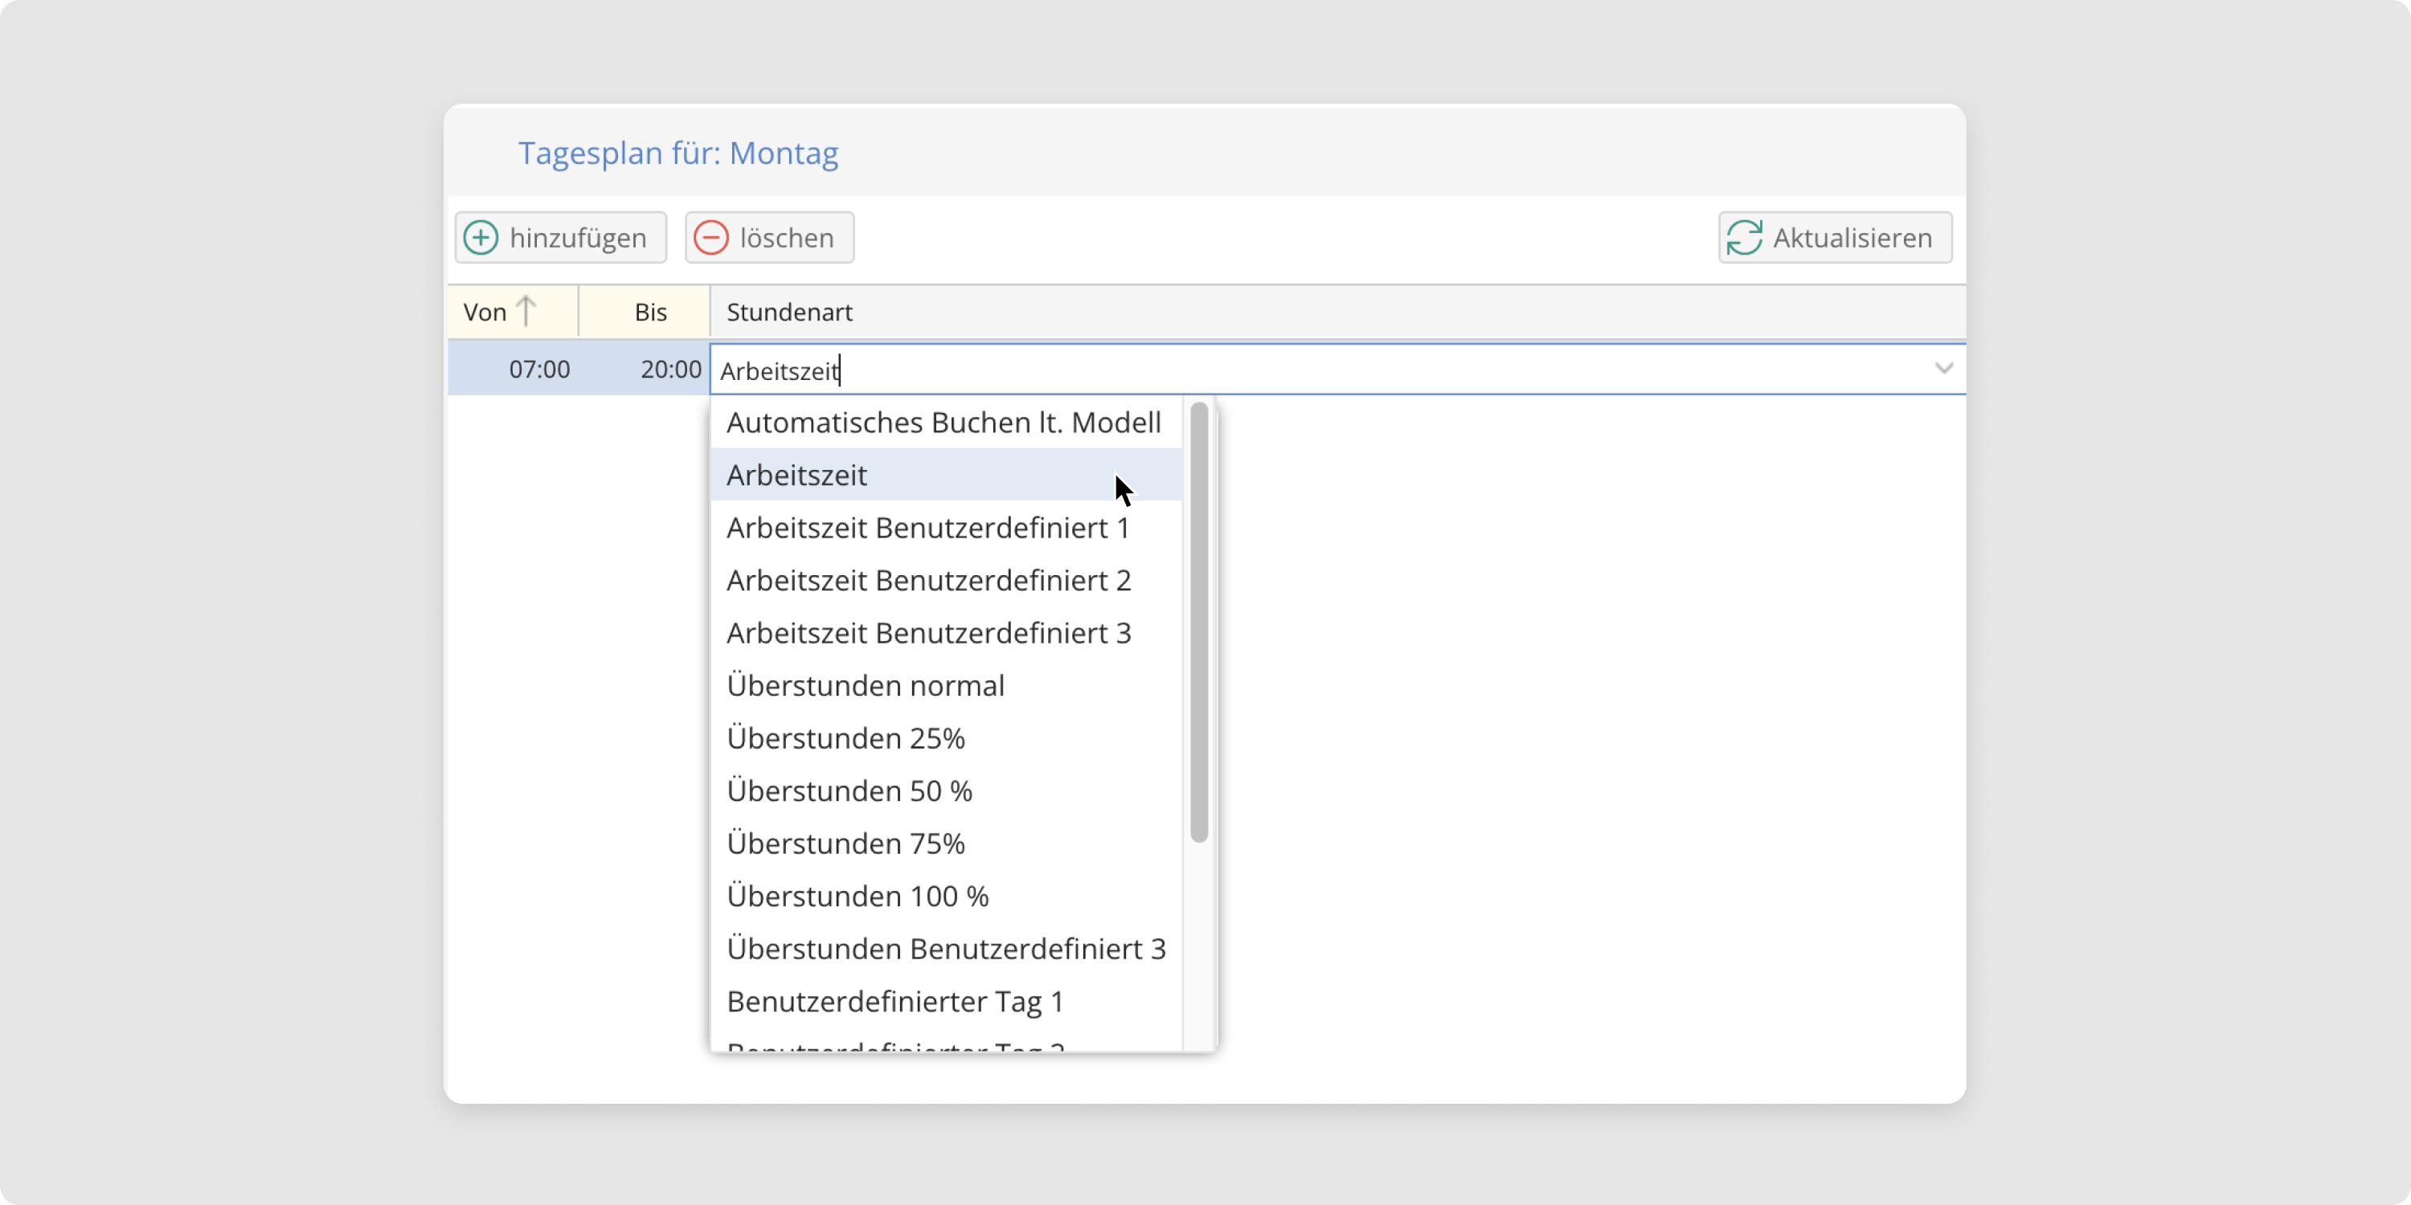Click the Von column sort arrow
Image resolution: width=2411 pixels, height=1205 pixels.
pos(527,312)
